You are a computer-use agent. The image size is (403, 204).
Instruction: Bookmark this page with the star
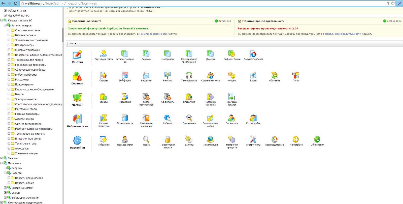393,3
